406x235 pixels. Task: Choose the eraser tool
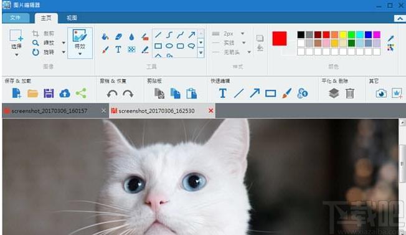click(x=118, y=37)
